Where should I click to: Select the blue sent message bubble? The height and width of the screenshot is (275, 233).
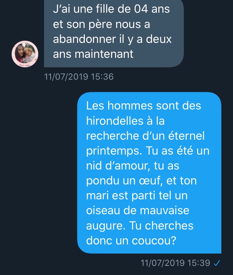(149, 173)
